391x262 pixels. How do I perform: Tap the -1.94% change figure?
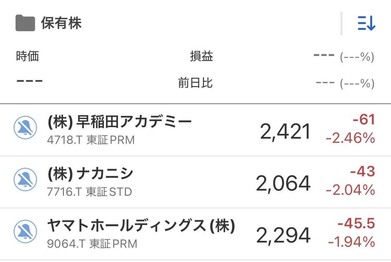click(x=351, y=242)
